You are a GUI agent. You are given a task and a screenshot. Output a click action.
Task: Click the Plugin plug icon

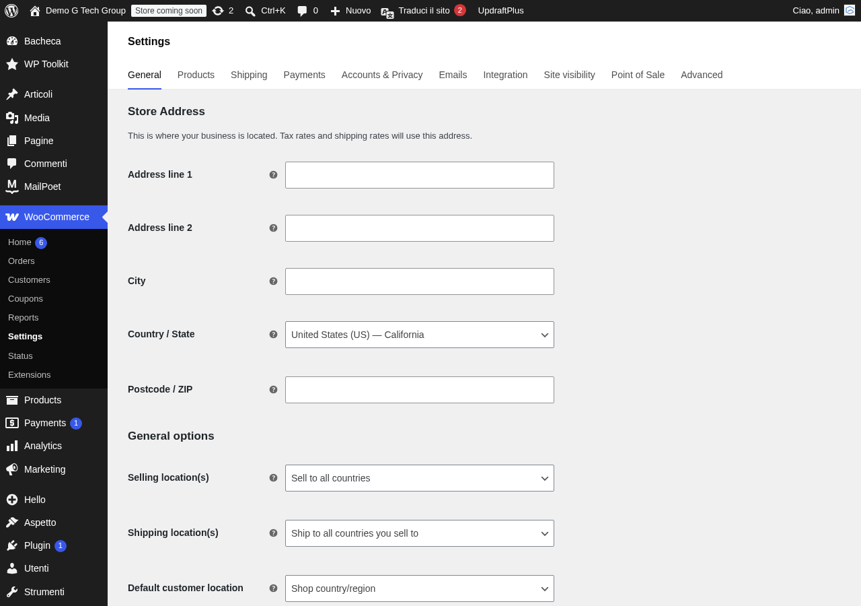point(12,545)
